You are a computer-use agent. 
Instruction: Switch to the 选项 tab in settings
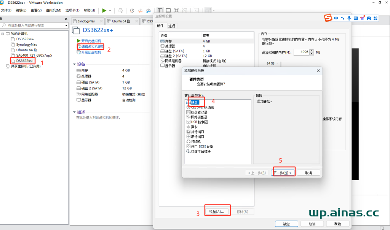pos(172,26)
